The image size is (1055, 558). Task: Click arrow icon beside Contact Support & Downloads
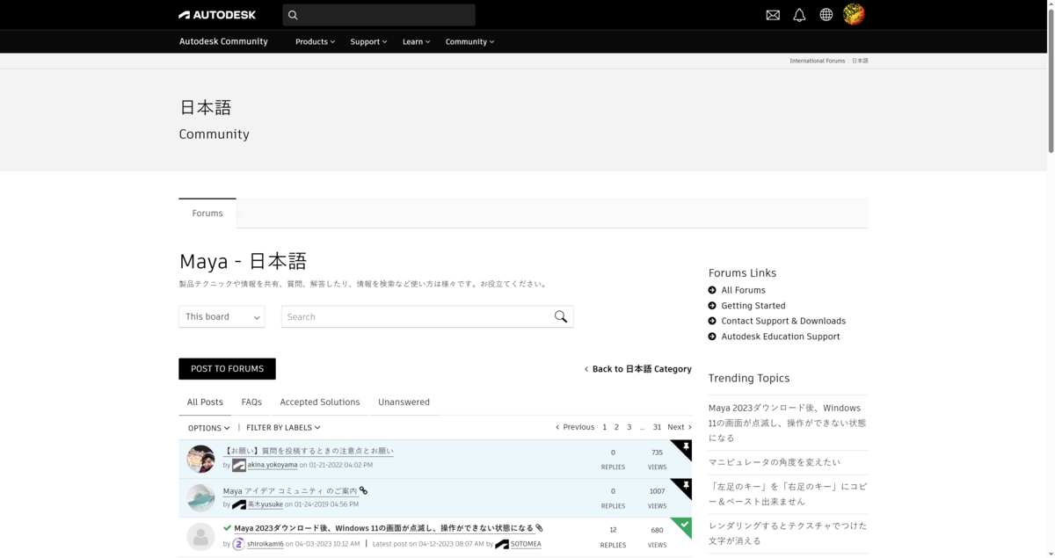712,321
